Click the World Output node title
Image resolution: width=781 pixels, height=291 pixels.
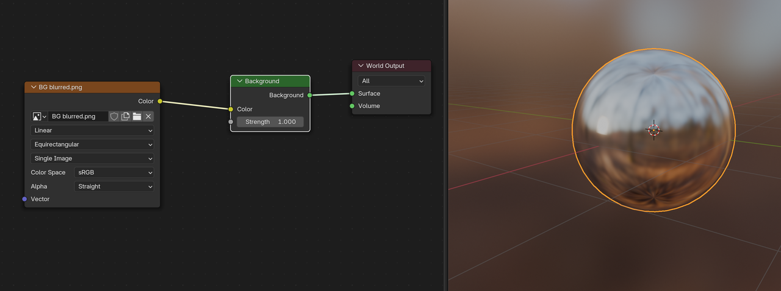tap(385, 66)
